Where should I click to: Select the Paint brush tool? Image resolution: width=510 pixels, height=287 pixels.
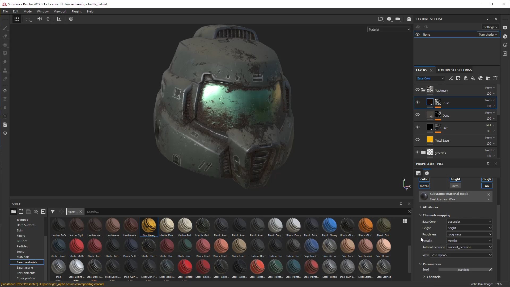(x=5, y=28)
